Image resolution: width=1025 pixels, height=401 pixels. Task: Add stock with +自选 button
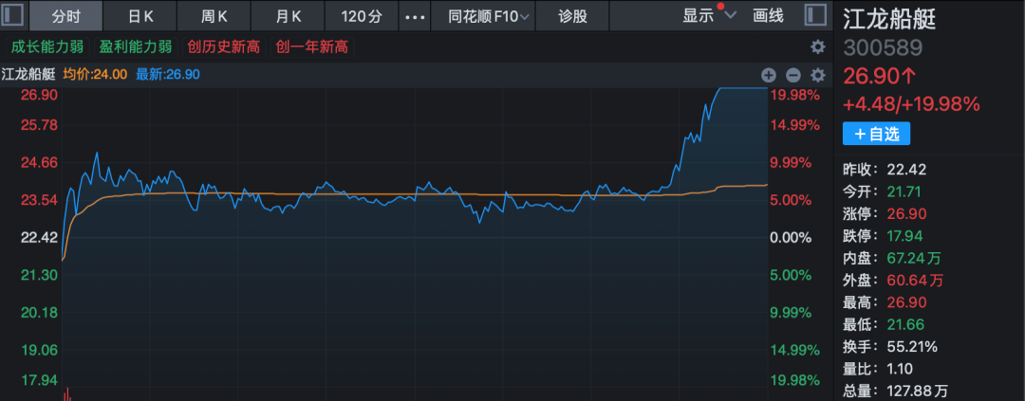coord(875,135)
